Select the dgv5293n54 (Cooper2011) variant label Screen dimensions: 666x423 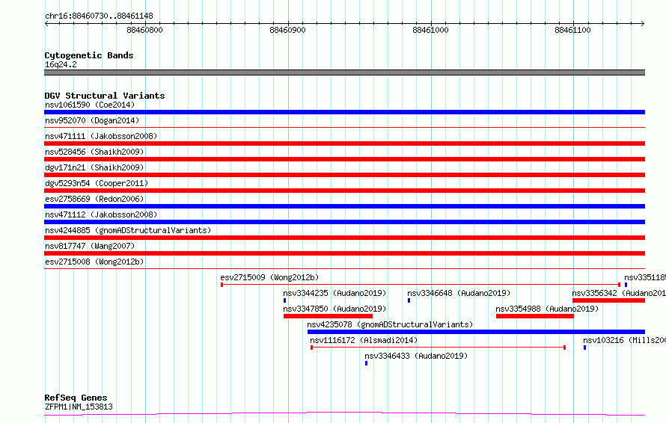pos(97,183)
